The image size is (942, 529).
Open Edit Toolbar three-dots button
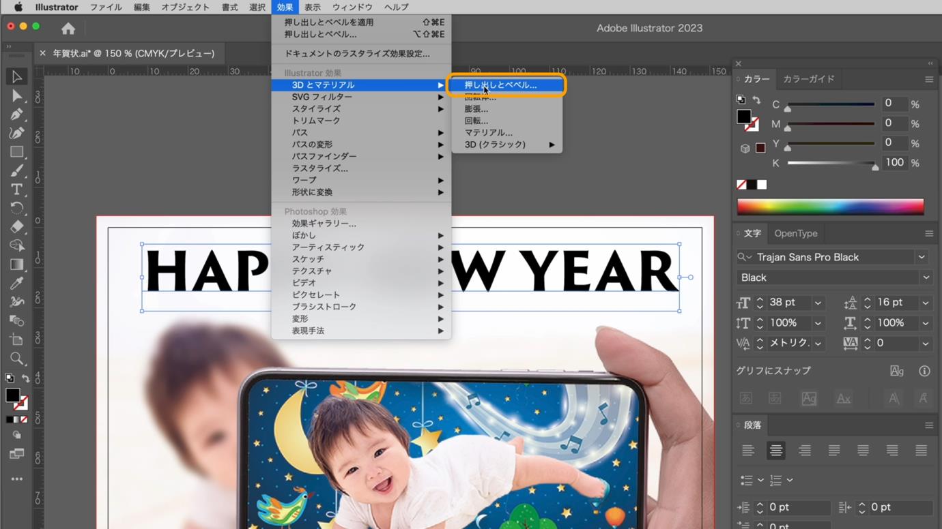(16, 479)
